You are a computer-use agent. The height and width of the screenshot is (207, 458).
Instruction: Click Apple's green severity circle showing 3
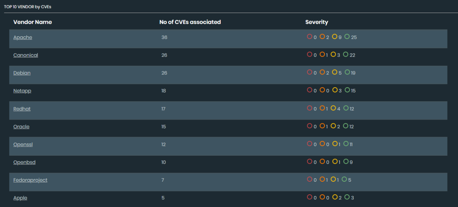coord(347,197)
